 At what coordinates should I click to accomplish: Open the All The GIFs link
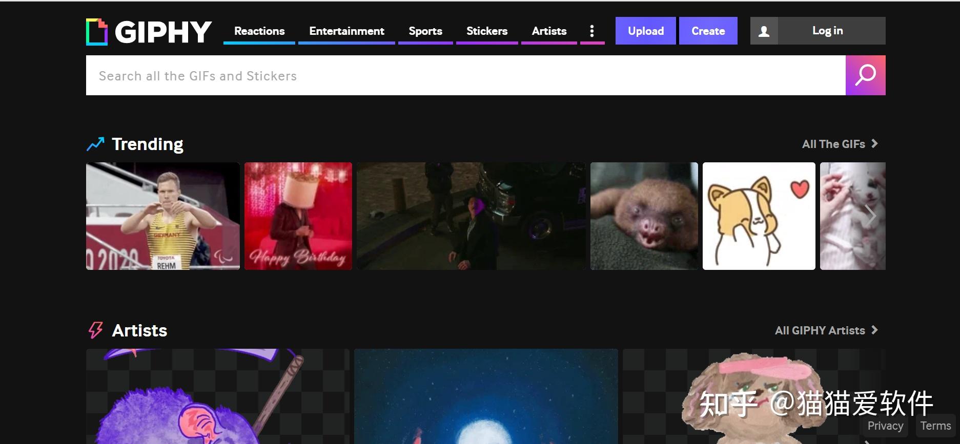pyautogui.click(x=840, y=144)
